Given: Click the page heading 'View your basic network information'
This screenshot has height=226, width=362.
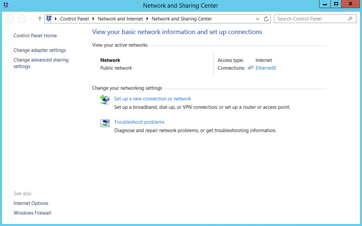Looking at the screenshot, I should pos(177,32).
